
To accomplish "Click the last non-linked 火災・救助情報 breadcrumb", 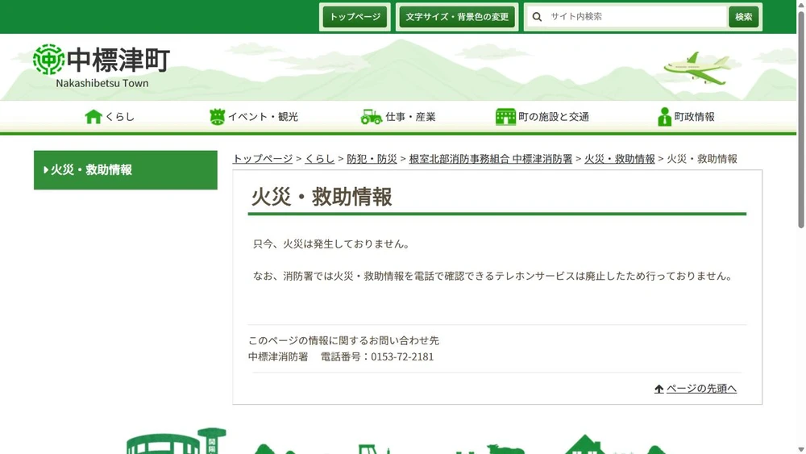I will (702, 159).
